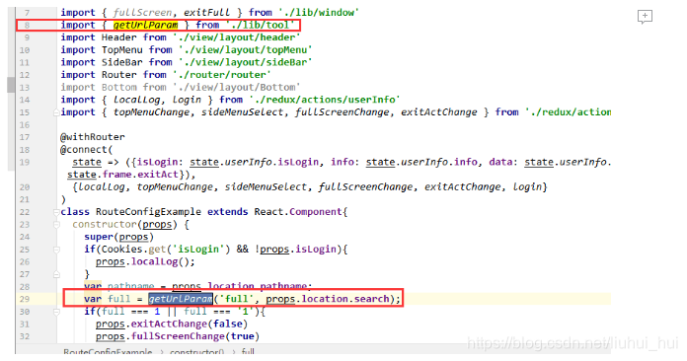Click the TopMenu identifier on line 10
This screenshot has height=361, width=687.
pos(121,50)
